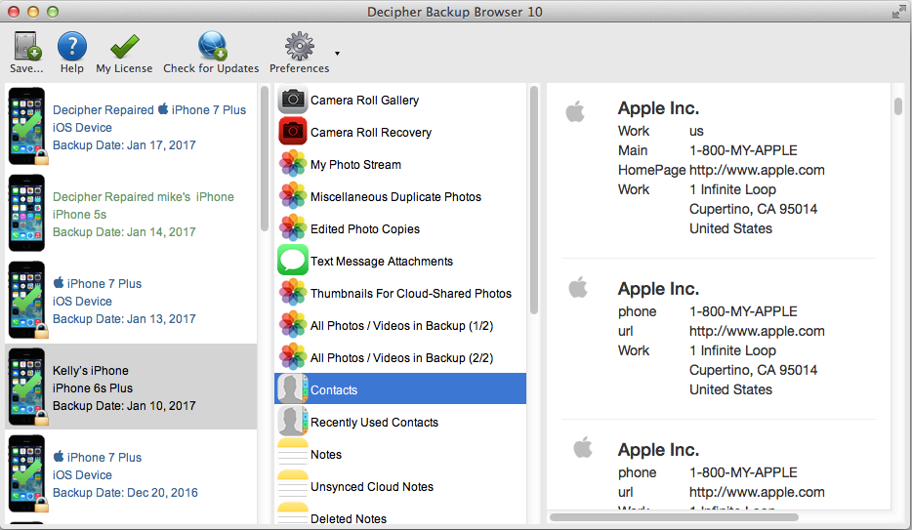The image size is (912, 530).
Task: Click Main 1-800-MY-APPLE number
Action: pos(743,150)
